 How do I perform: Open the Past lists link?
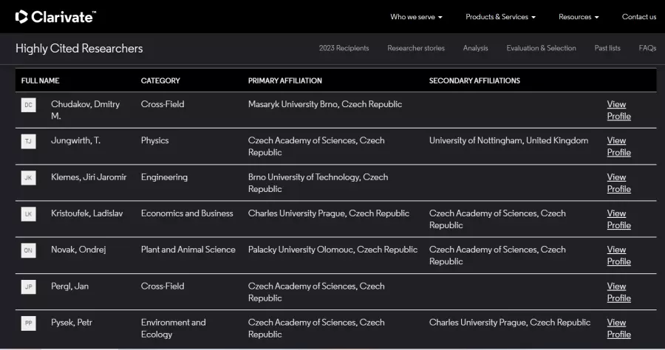click(607, 48)
